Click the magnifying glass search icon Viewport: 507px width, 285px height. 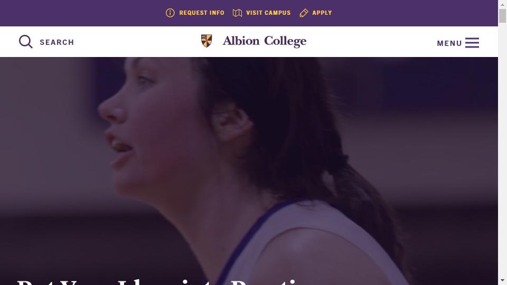click(25, 42)
